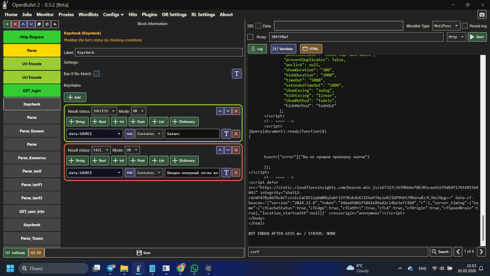Image resolution: width=490 pixels, height=276 pixels.
Task: Open the Proxies page
Action: (66, 14)
